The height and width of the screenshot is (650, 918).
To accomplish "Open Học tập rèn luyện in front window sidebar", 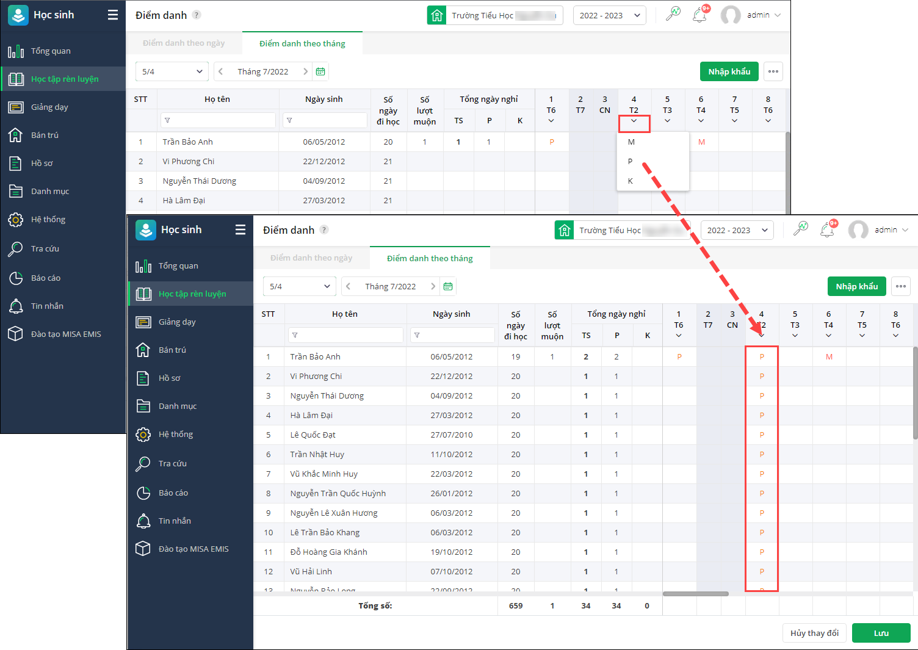I will (190, 294).
